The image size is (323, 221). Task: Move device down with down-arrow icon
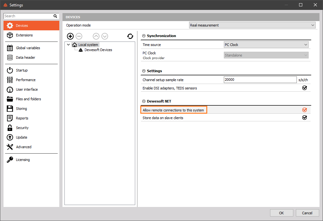(x=105, y=36)
